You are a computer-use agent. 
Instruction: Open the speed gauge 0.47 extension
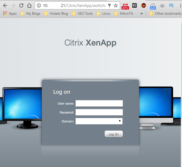tap(153, 6)
